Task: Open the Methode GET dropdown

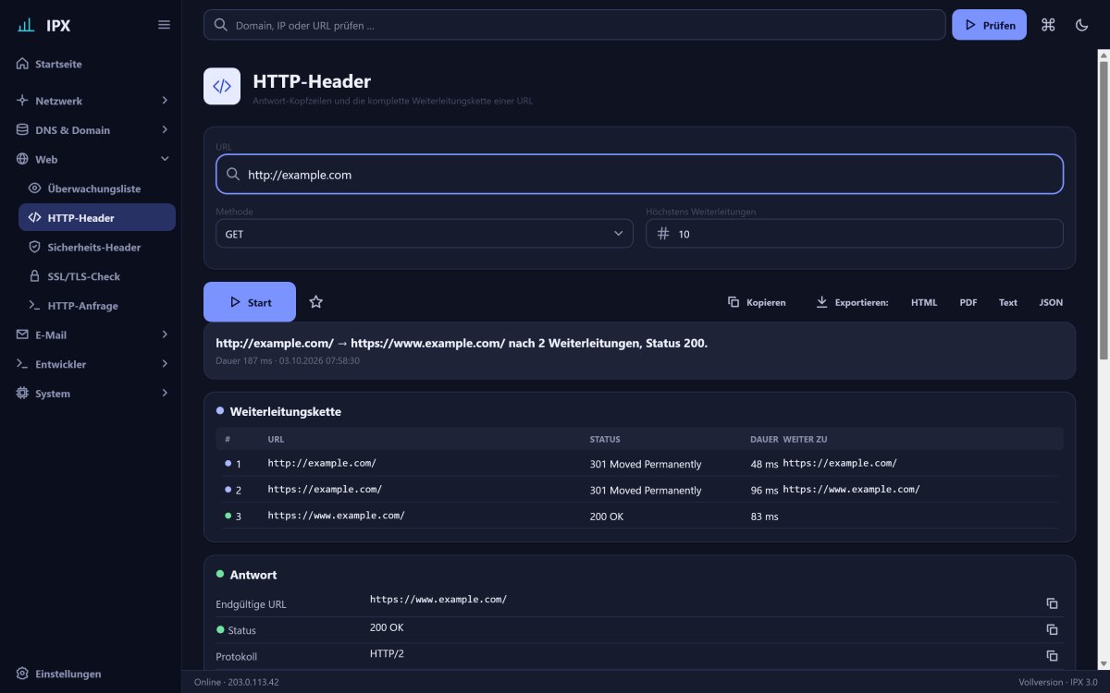Action: [425, 234]
